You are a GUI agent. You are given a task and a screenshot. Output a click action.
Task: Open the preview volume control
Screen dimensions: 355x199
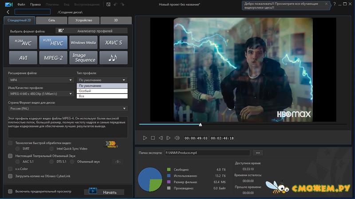177,138
